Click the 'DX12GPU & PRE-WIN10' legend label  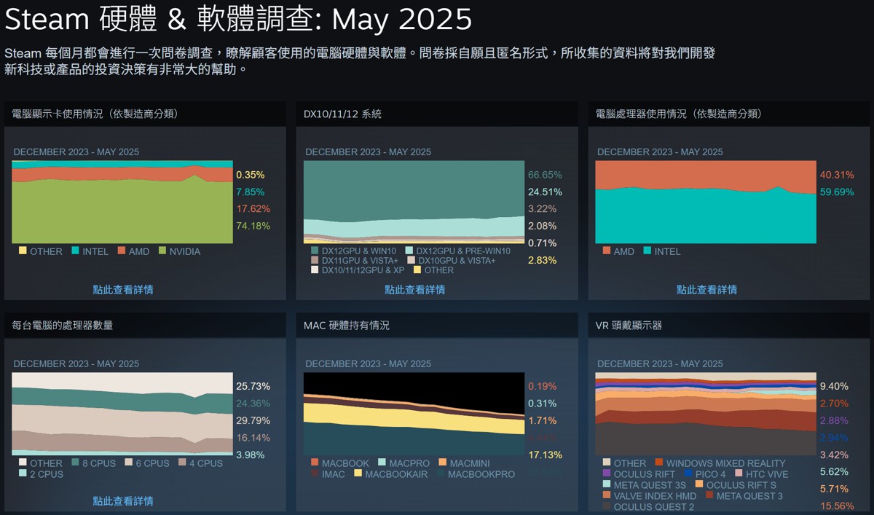click(463, 251)
